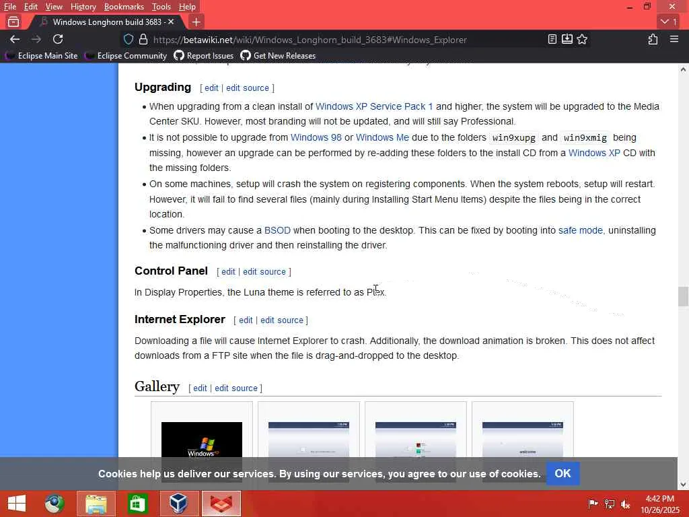Open the network tray icon
This screenshot has width=689, height=517.
(x=610, y=504)
